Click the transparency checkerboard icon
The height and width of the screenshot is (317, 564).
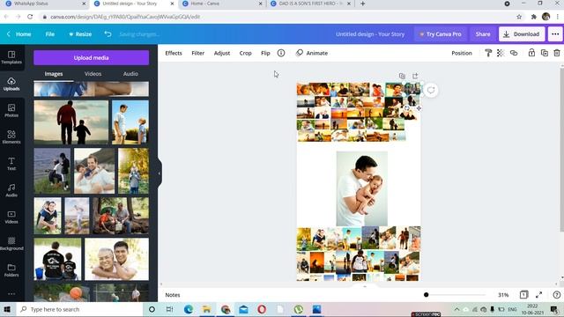(x=501, y=53)
